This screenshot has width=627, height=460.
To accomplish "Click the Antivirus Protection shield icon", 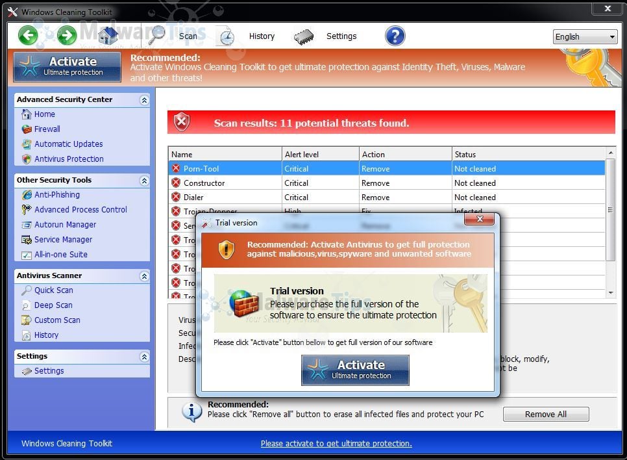I will click(x=27, y=159).
